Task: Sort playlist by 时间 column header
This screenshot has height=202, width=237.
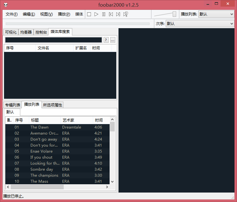Action: point(101,120)
